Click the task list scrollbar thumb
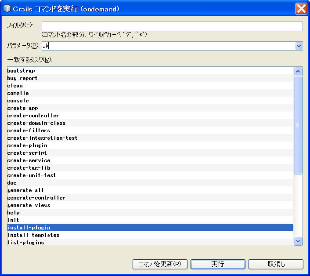 (298, 125)
